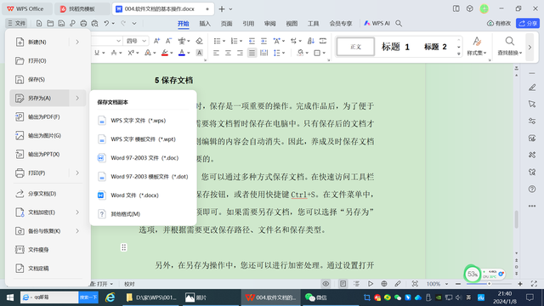Choose 输出为PPT(X) menu entry
Screen dimensions: 544x306
[48, 155]
